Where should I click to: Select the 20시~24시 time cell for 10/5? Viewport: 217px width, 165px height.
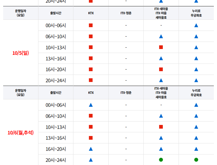coord(56,80)
